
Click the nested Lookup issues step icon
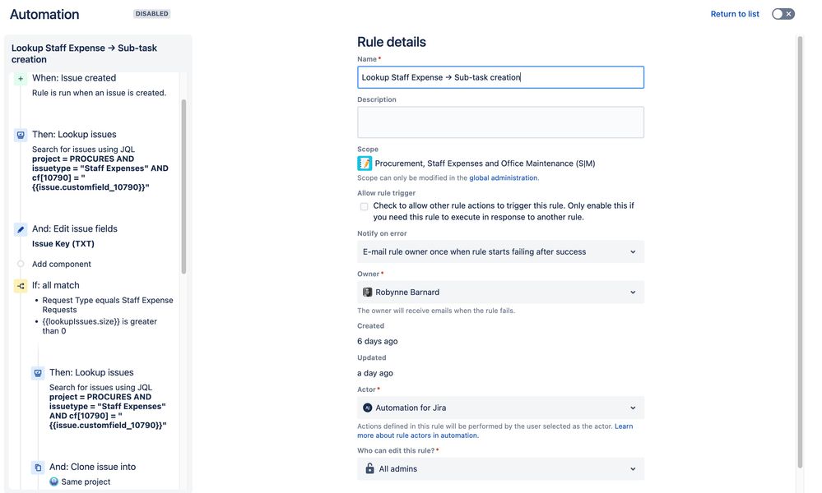tap(38, 373)
